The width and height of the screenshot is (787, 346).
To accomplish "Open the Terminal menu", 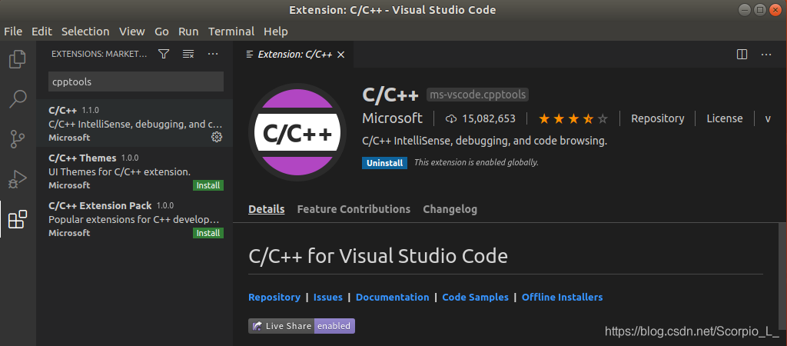I will coord(231,31).
